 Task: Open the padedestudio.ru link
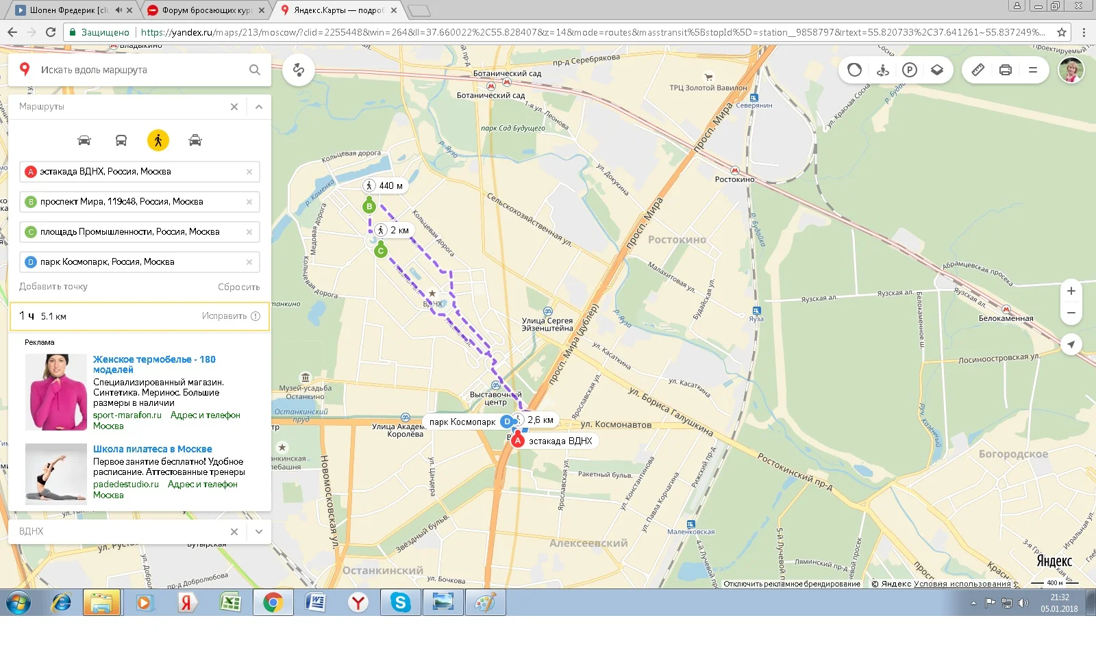(126, 484)
